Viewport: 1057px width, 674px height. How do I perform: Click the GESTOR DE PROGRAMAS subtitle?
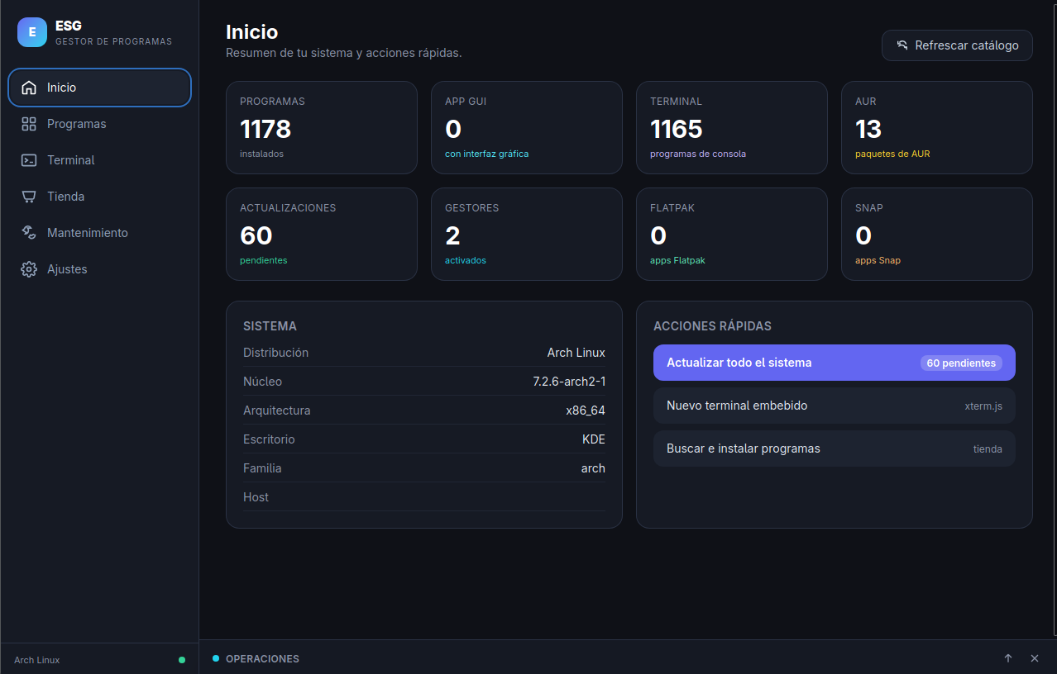point(113,41)
